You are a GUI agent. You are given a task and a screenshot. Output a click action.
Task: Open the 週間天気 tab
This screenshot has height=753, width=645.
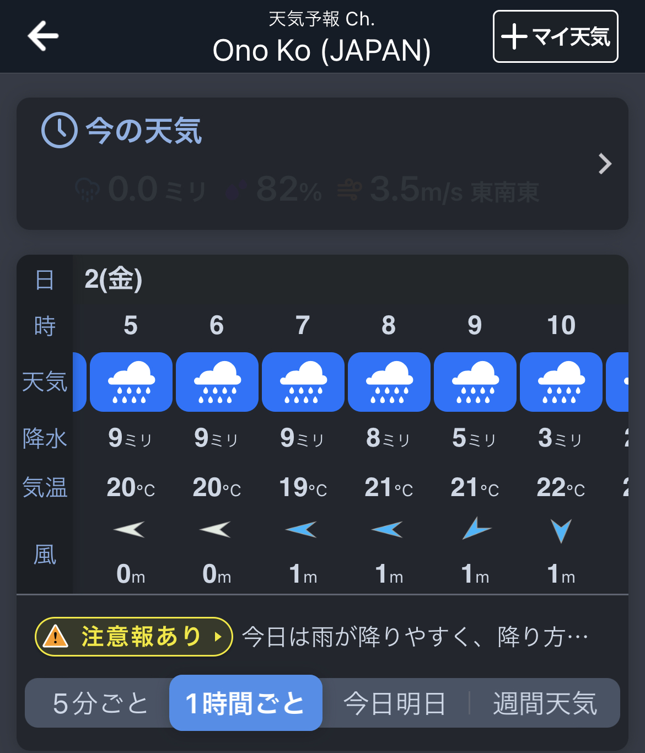pos(545,703)
